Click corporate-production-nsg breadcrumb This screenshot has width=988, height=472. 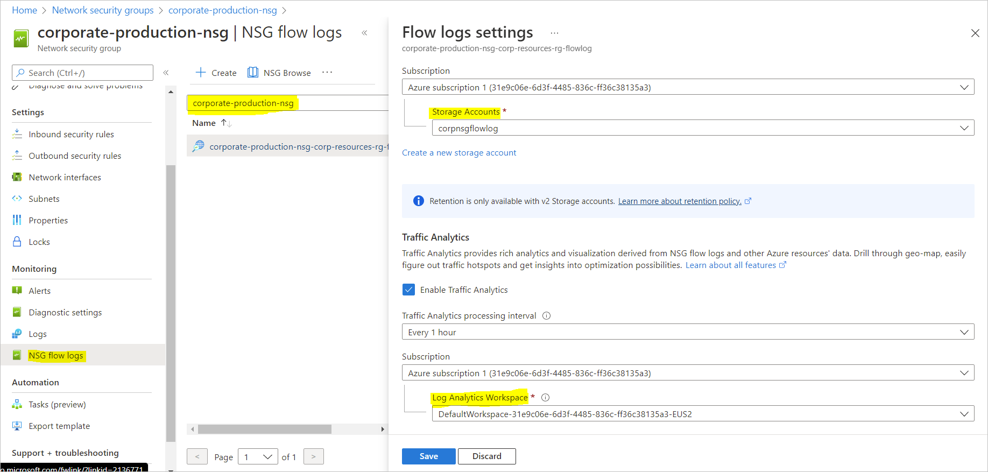click(x=223, y=10)
